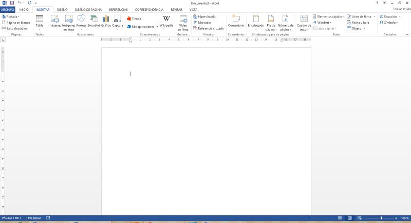The image size is (411, 223).
Task: Open the ARCHIVO menu tab
Action: [8, 9]
